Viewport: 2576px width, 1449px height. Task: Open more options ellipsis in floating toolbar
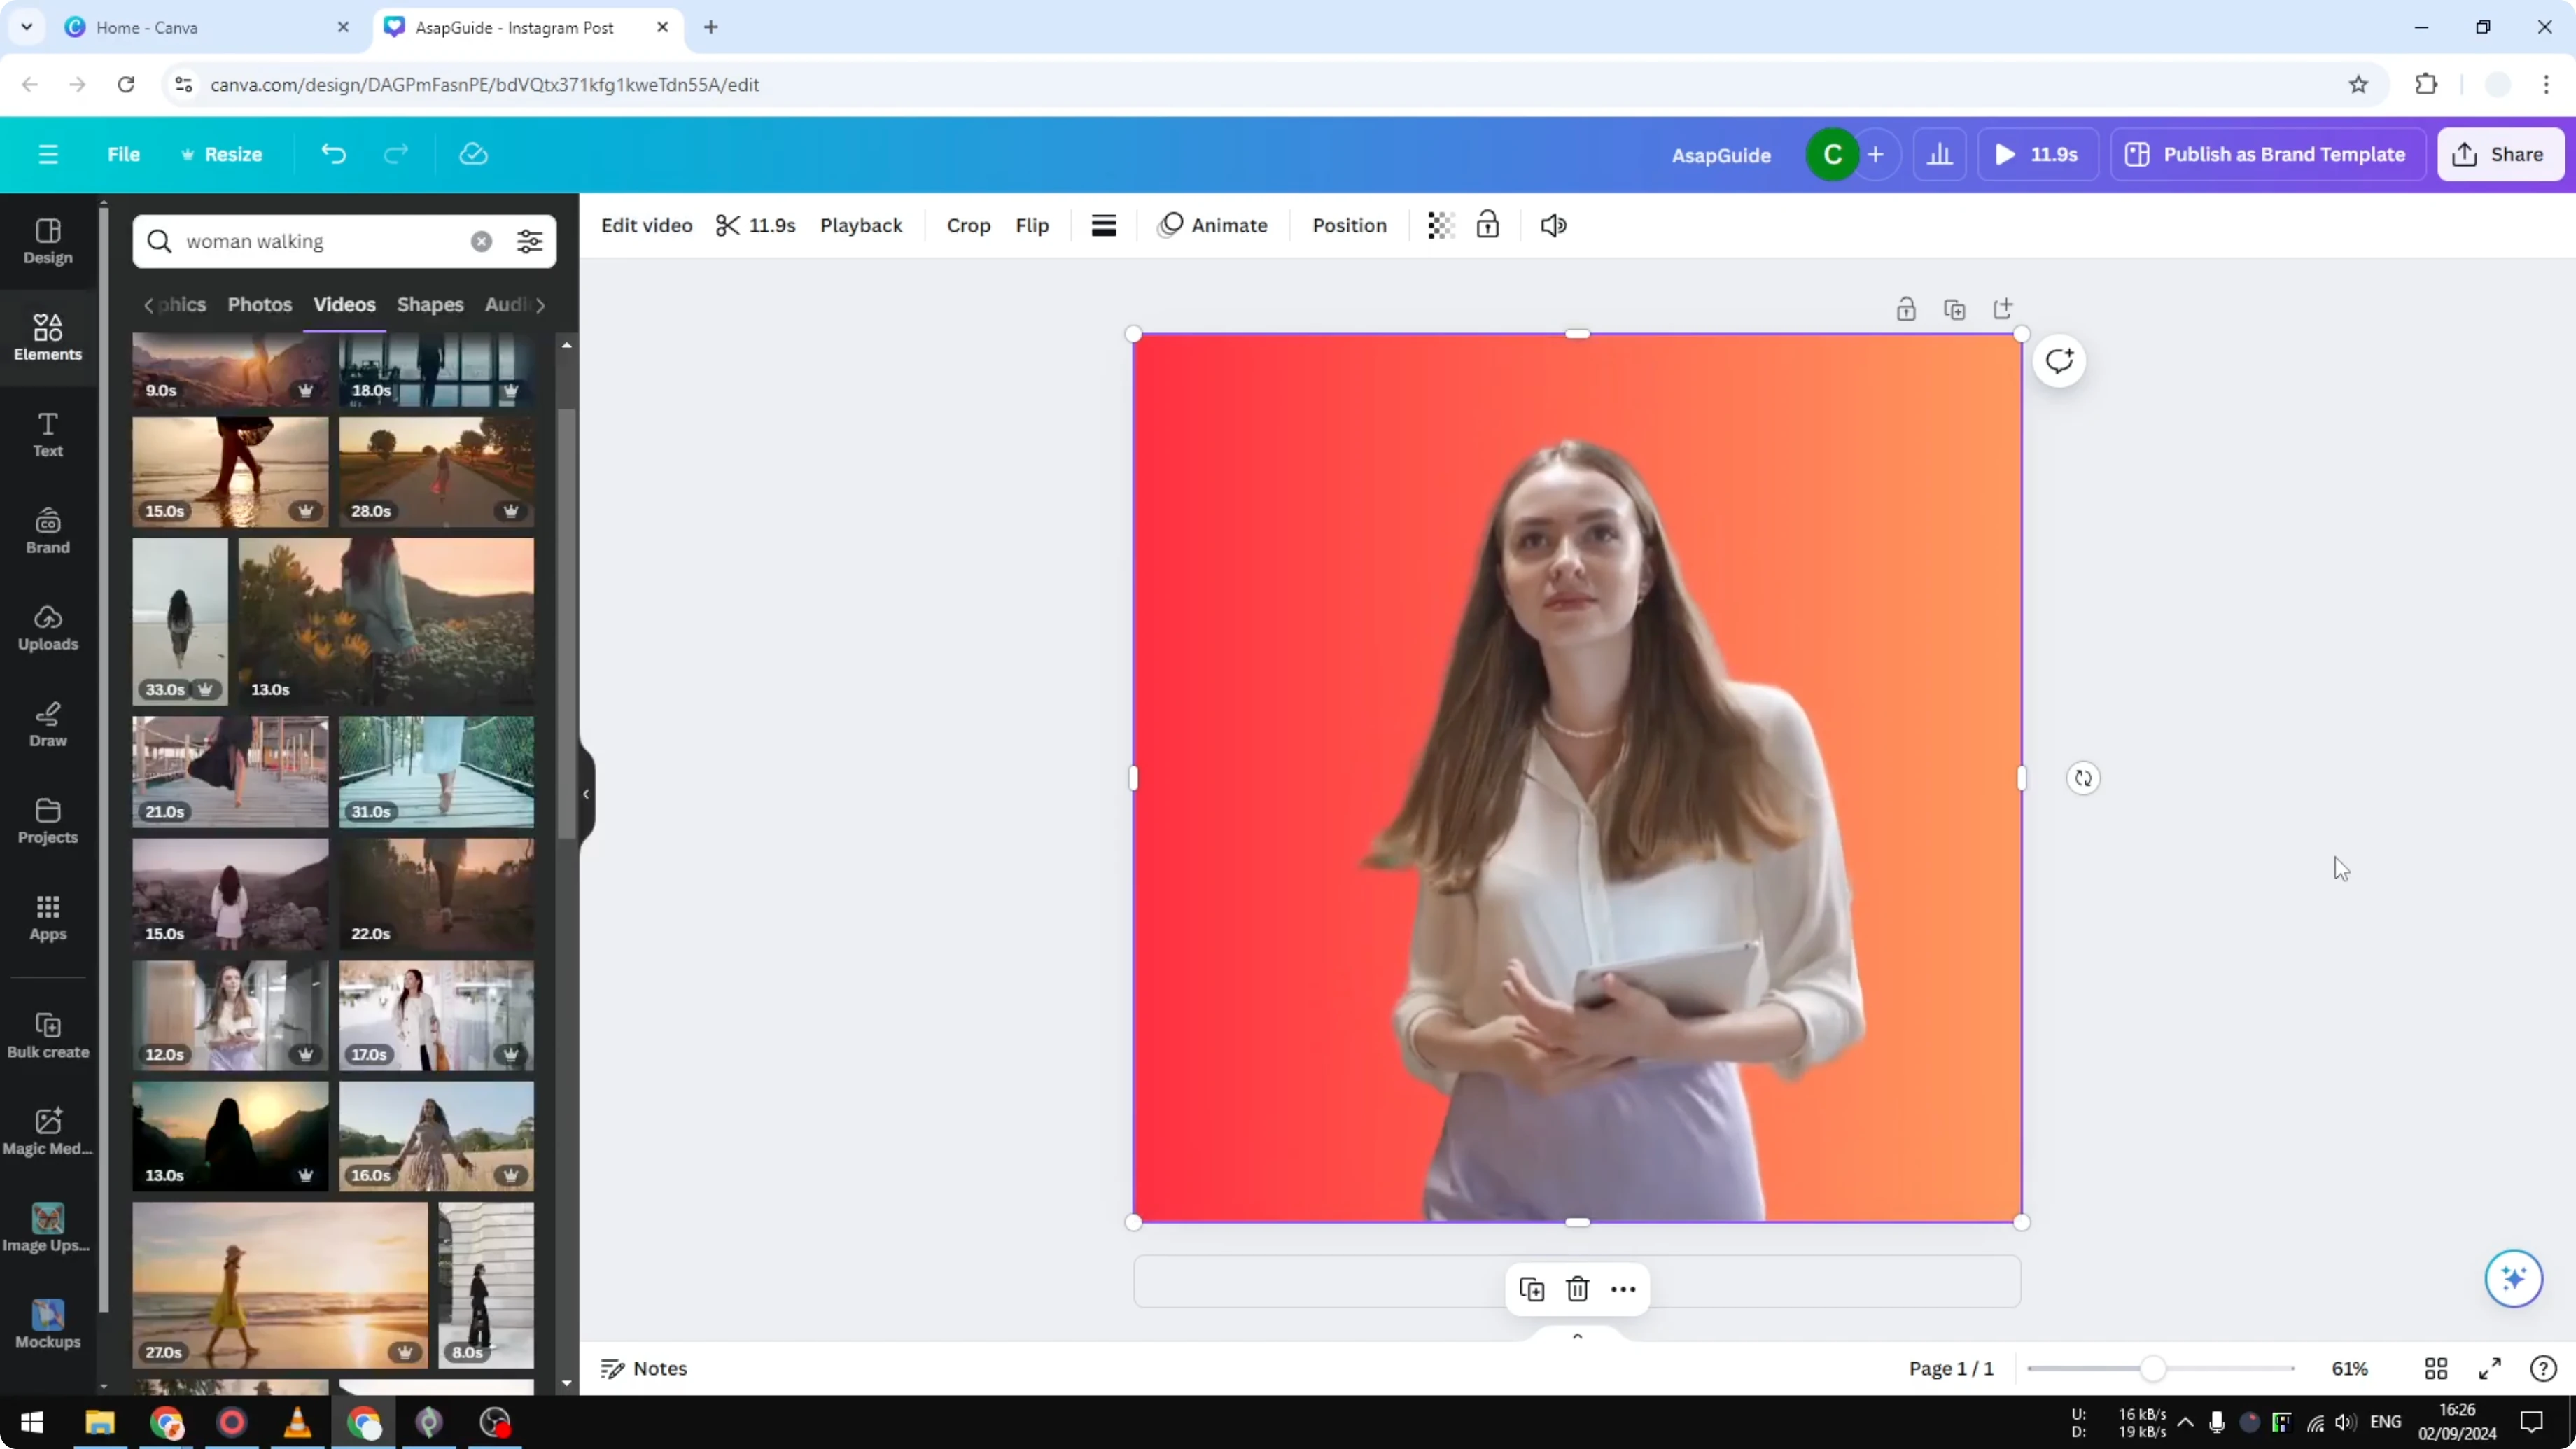(x=1623, y=1289)
